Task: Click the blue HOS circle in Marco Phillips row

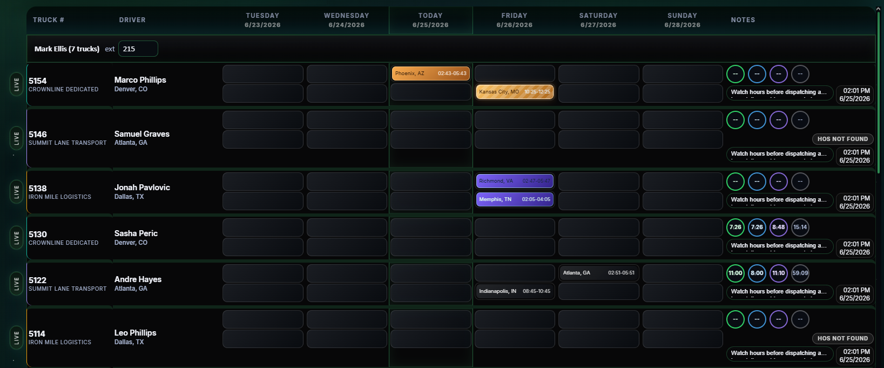Action: [757, 74]
